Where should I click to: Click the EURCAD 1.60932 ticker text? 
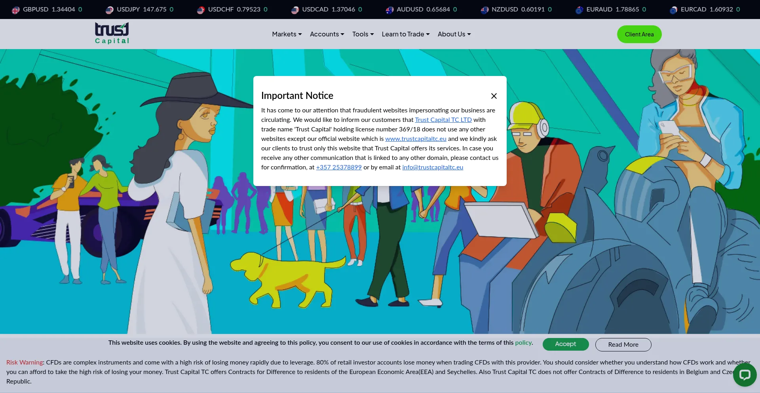(x=707, y=9)
